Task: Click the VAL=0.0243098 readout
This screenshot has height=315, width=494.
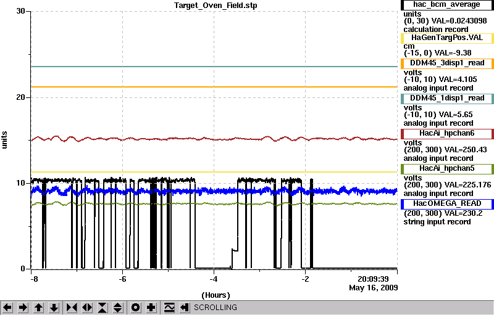Action: pos(459,21)
